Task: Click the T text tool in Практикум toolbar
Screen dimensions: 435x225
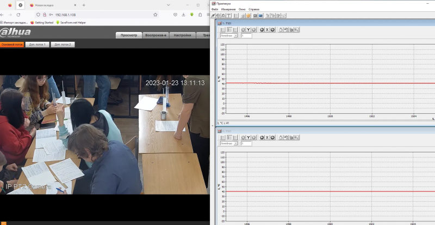Action: 229,16
